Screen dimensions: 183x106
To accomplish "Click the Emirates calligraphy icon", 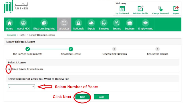I will tap(104, 23).
